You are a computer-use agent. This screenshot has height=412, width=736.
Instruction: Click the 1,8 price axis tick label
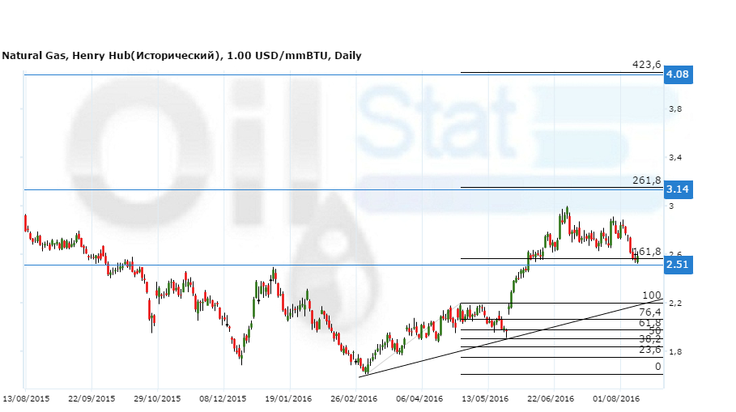674,351
